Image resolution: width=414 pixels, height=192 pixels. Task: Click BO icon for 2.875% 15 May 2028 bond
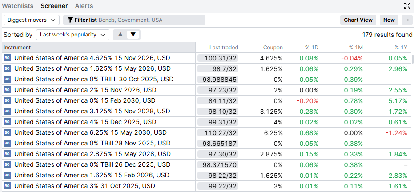pos(7,154)
